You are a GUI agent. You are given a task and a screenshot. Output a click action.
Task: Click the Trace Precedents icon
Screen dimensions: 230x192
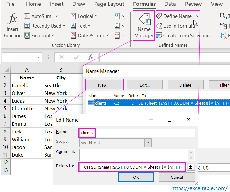(x=223, y=16)
